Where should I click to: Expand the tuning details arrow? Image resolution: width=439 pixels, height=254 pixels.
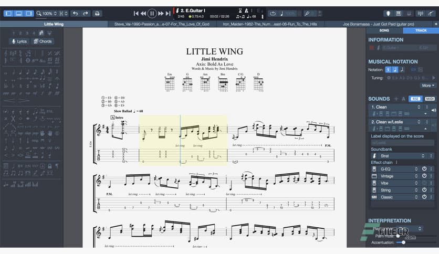434,78
